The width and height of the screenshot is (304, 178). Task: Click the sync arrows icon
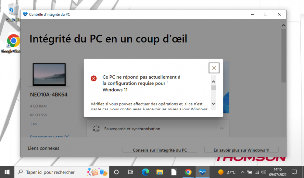point(96,129)
